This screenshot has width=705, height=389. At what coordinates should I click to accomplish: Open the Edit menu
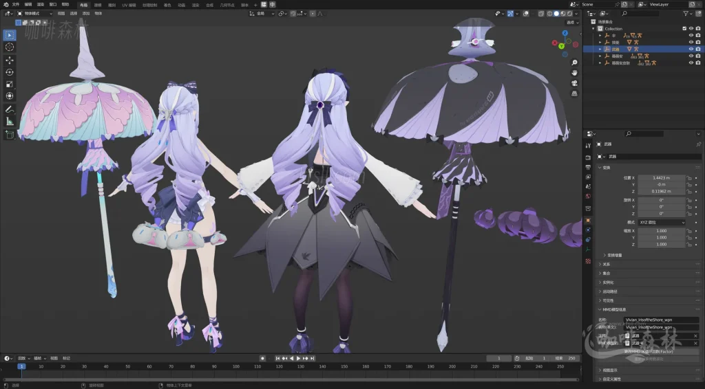click(28, 5)
